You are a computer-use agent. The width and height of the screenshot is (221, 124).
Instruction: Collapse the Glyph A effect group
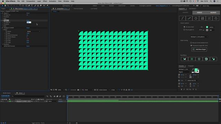point(1,13)
